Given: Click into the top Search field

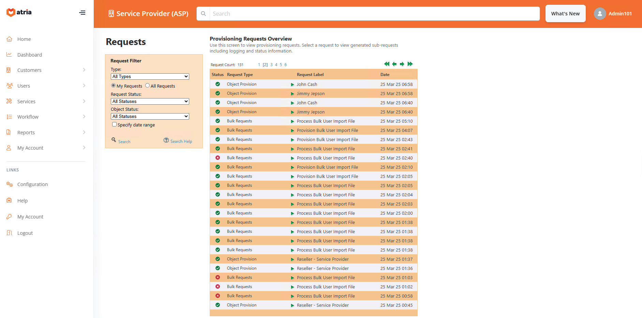Looking at the screenshot, I should point(374,14).
